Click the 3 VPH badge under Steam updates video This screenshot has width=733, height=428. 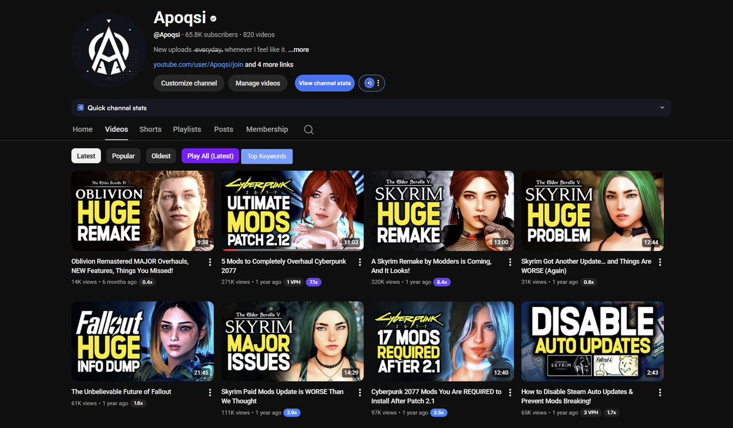tap(590, 413)
